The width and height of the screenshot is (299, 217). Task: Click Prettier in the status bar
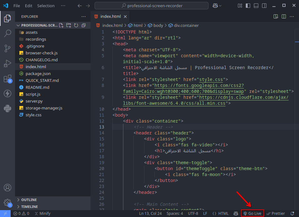tap(276, 213)
